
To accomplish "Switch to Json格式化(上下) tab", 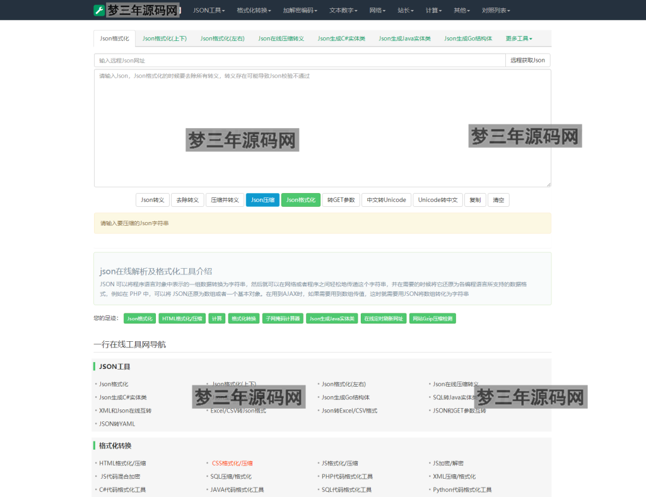I will [x=165, y=38].
